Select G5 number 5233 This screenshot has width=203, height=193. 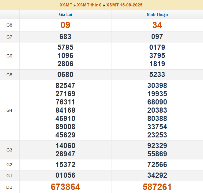(x=157, y=75)
